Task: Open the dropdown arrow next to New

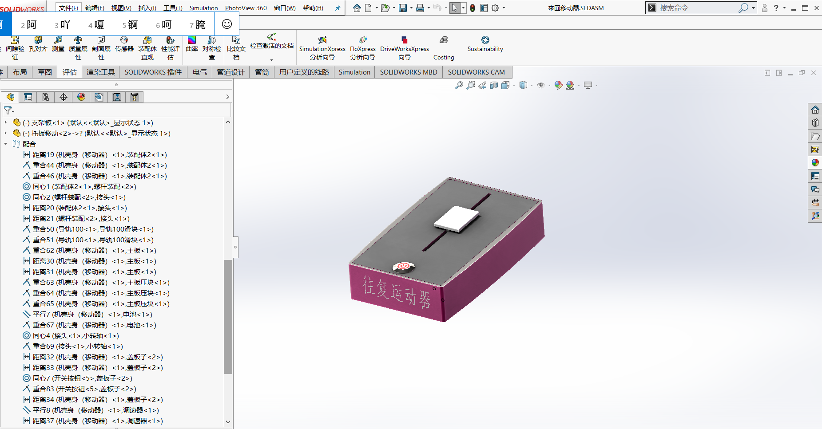Action: click(x=377, y=8)
